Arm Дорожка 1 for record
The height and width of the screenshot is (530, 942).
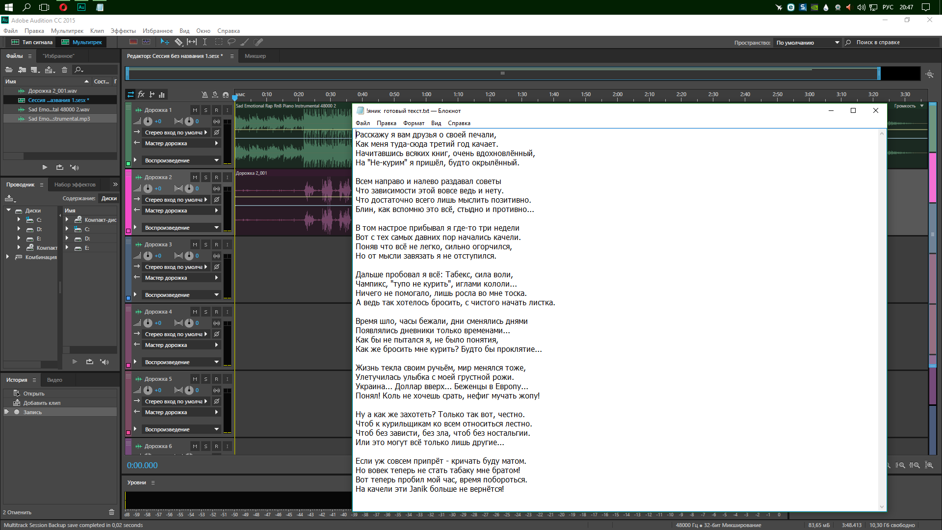point(216,110)
